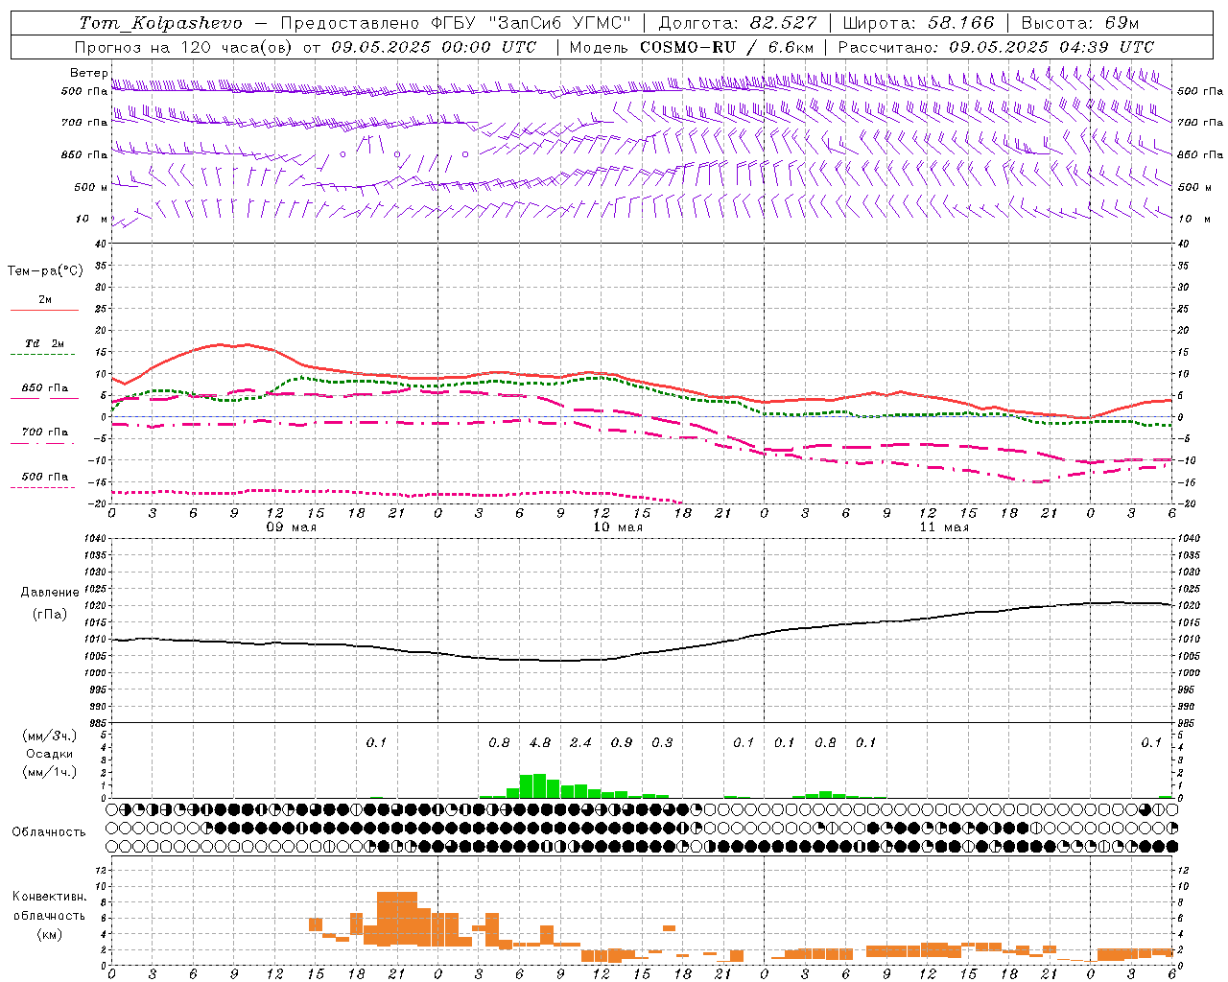Screen dimensions: 1228x982
Task: Click the left '500 гПа' wind level label
Action: [84, 91]
